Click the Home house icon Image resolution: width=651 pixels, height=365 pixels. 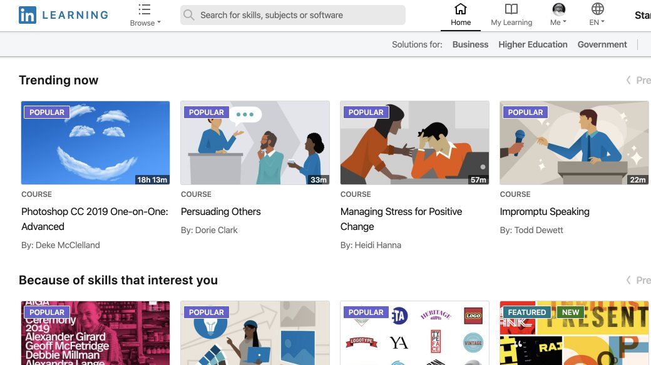461,9
